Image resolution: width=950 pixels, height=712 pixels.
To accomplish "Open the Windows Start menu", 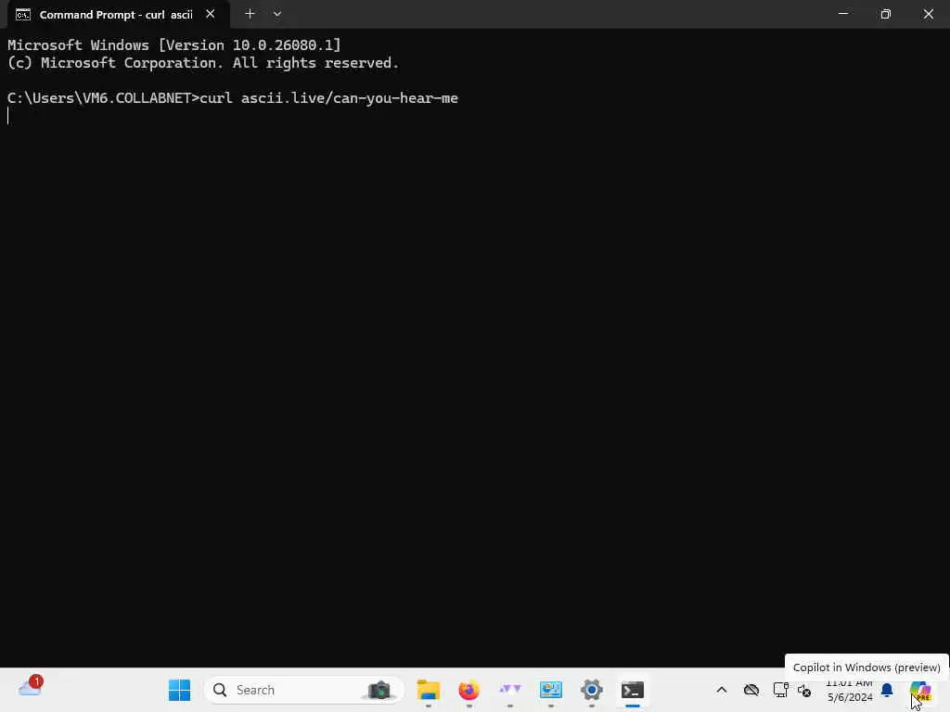I will pyautogui.click(x=179, y=690).
